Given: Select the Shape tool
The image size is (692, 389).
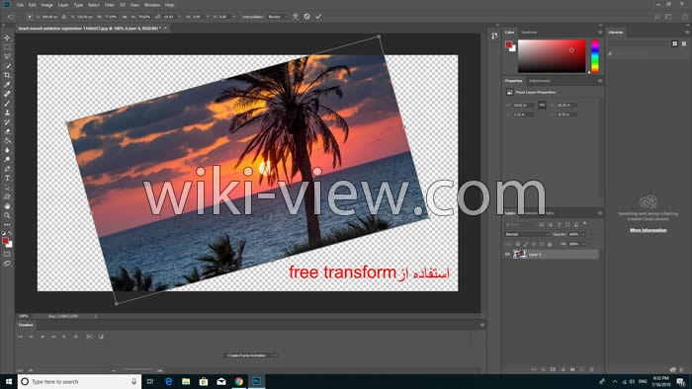Looking at the screenshot, I should tap(7, 196).
